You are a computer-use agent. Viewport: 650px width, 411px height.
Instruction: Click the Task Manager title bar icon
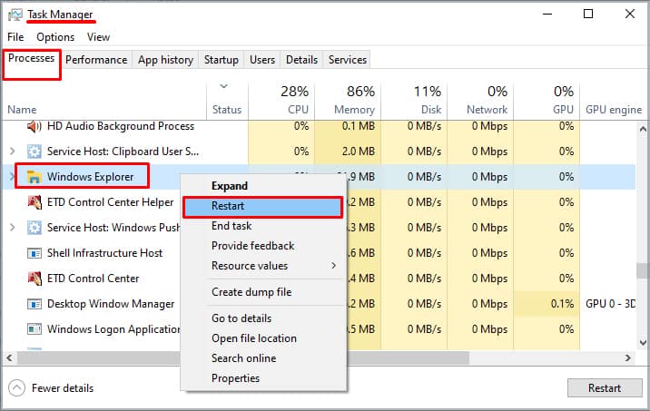tap(15, 15)
